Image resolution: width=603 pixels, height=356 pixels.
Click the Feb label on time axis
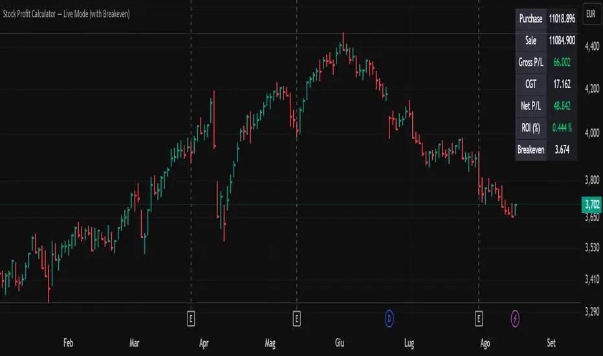[x=68, y=343]
